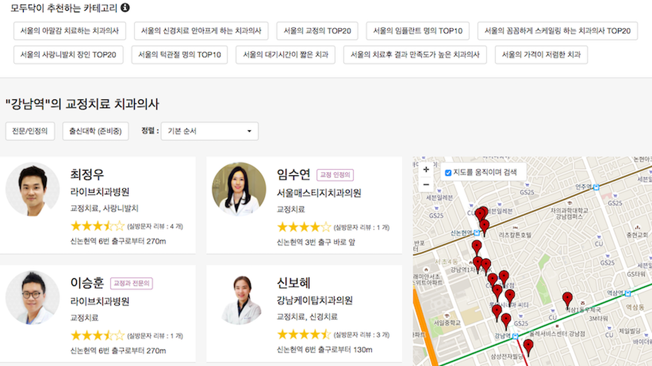Click the 언주역 subway station icon

point(596,187)
